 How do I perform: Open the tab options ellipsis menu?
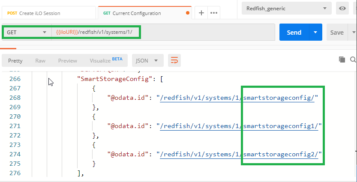[214, 13]
